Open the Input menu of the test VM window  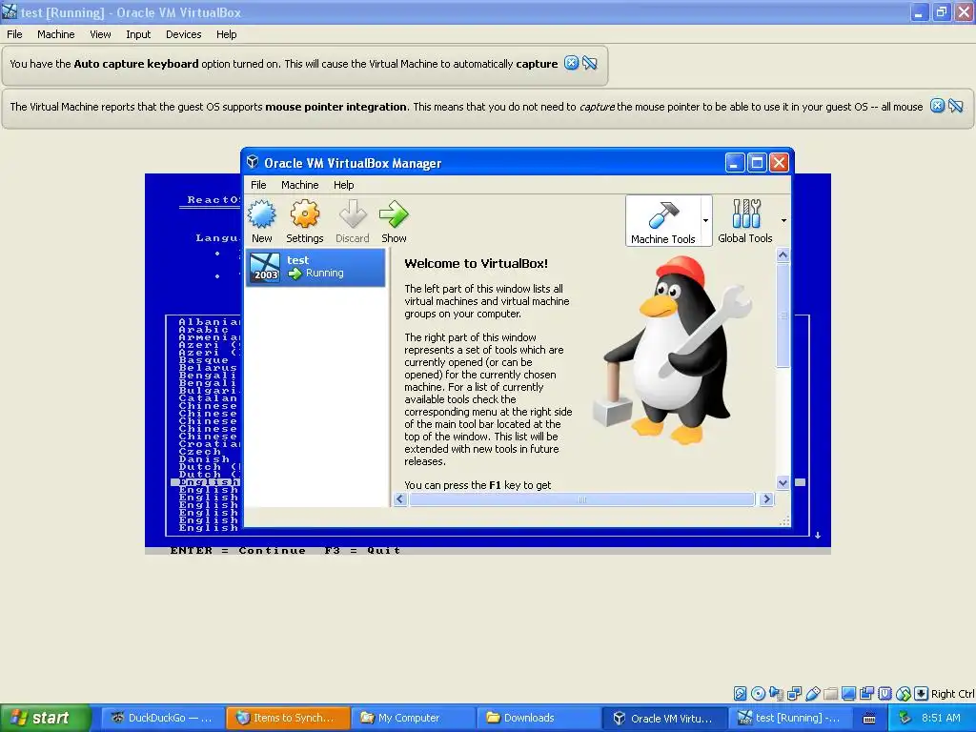(x=138, y=34)
